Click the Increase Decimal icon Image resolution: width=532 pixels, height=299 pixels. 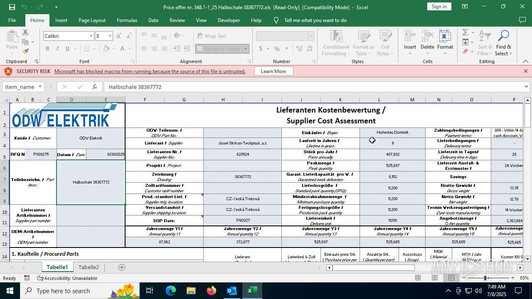[299, 49]
